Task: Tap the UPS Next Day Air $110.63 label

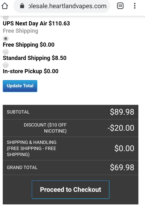Action: [36, 23]
